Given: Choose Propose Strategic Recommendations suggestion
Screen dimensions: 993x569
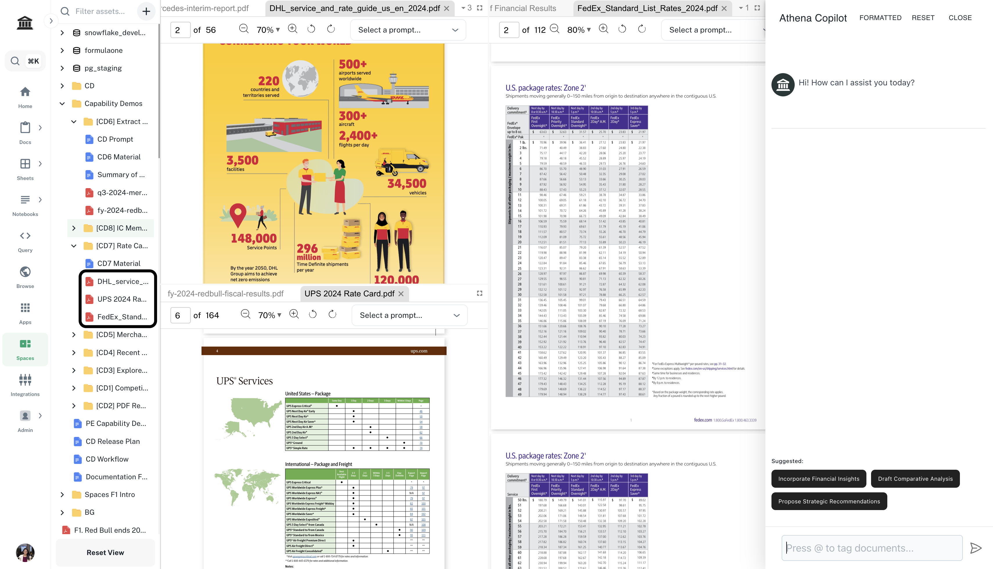Looking at the screenshot, I should [x=829, y=501].
